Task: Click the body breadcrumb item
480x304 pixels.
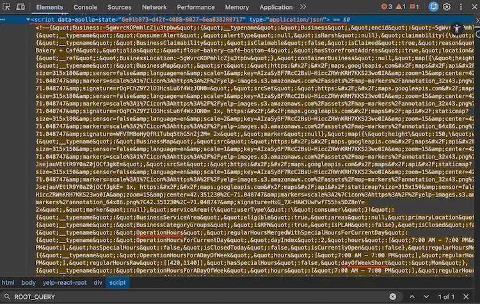Action: pyautogui.click(x=28, y=282)
